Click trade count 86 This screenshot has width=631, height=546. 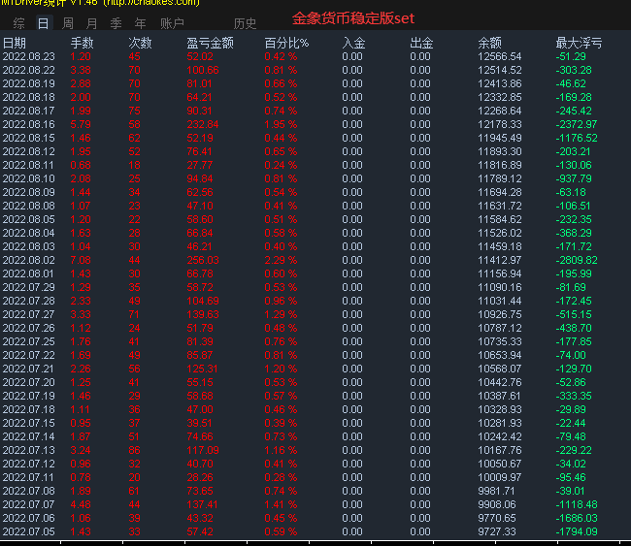coord(134,450)
